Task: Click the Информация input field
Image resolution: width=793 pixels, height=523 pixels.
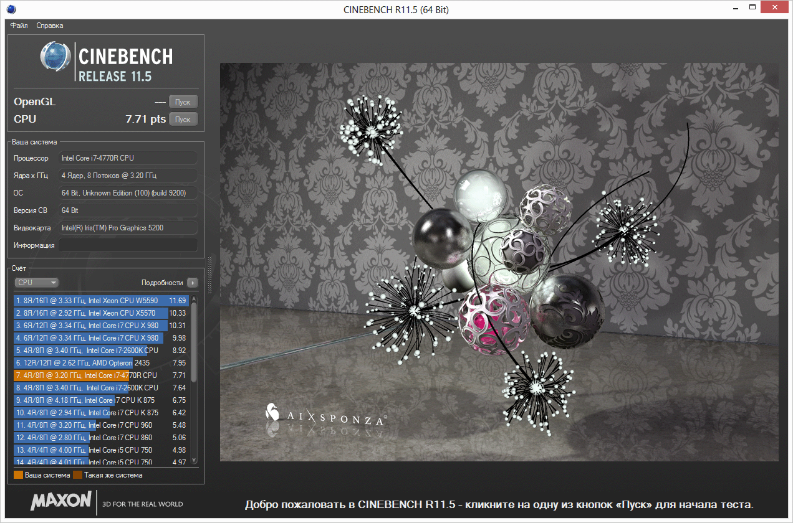Action: (x=128, y=245)
